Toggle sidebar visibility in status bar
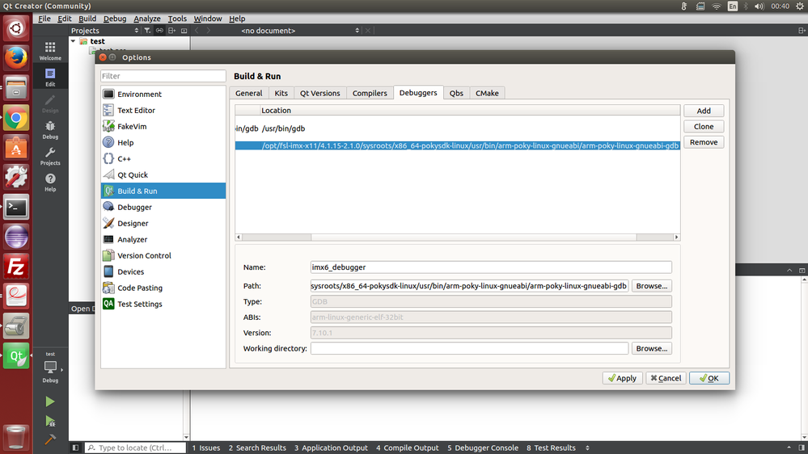Viewport: 808px width, 454px height. (x=75, y=448)
